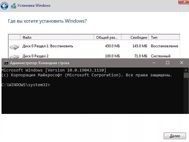Click the Корпорация Майкрософт copyright line
This screenshot has width=189, height=142.
[87, 75]
